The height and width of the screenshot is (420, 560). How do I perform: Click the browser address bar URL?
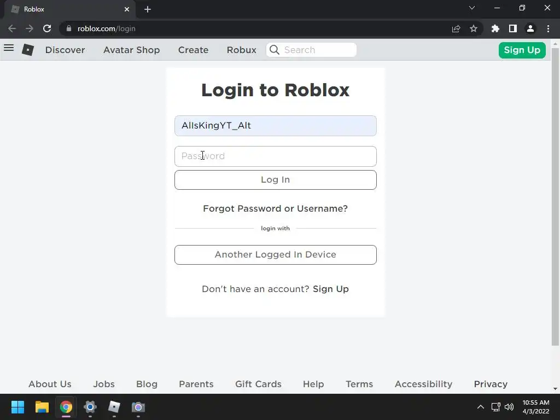click(107, 28)
